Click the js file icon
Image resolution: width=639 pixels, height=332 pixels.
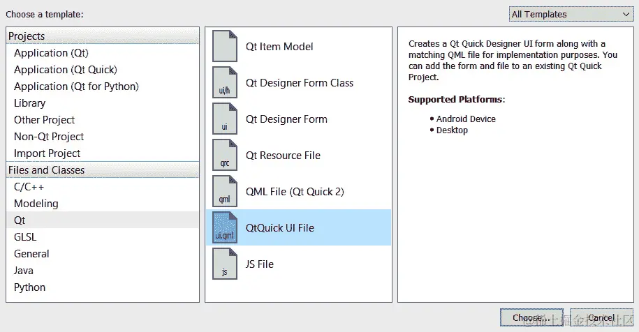click(x=225, y=264)
